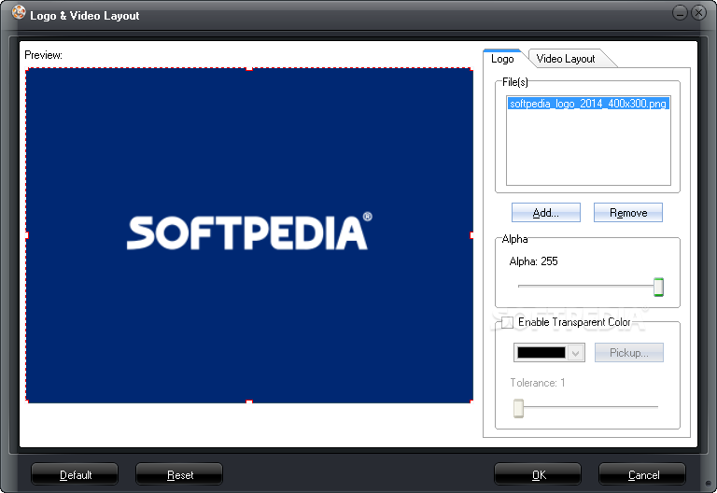Confirm with the OK button
This screenshot has height=493, width=717.
tap(538, 474)
